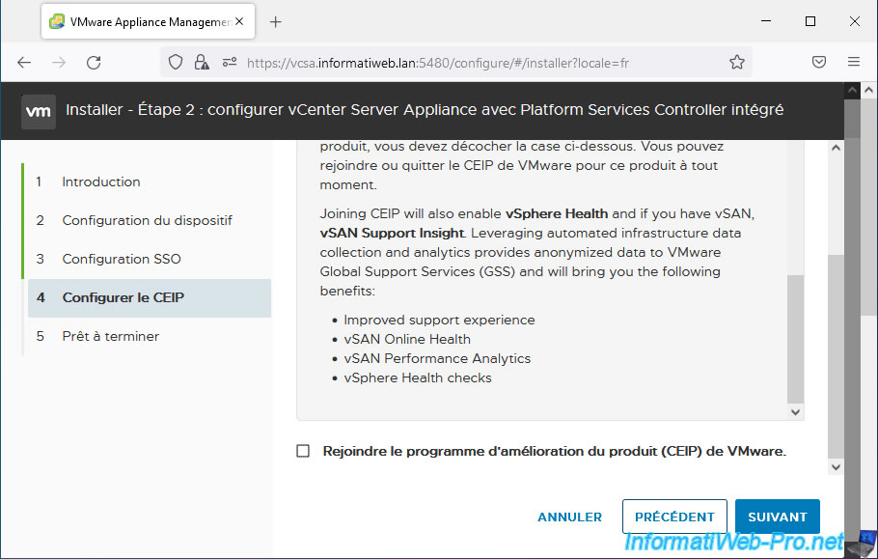Click CEIP text box scroll down arrow
The width and height of the screenshot is (878, 559).
point(795,412)
